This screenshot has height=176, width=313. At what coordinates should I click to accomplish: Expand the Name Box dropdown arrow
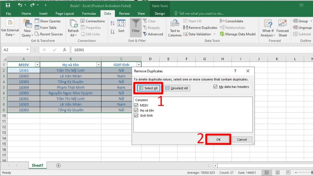click(x=28, y=50)
